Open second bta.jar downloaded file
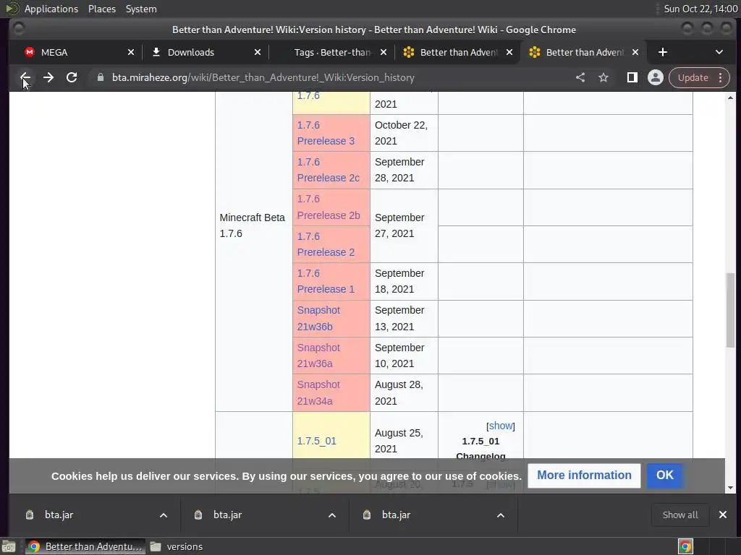 click(227, 515)
